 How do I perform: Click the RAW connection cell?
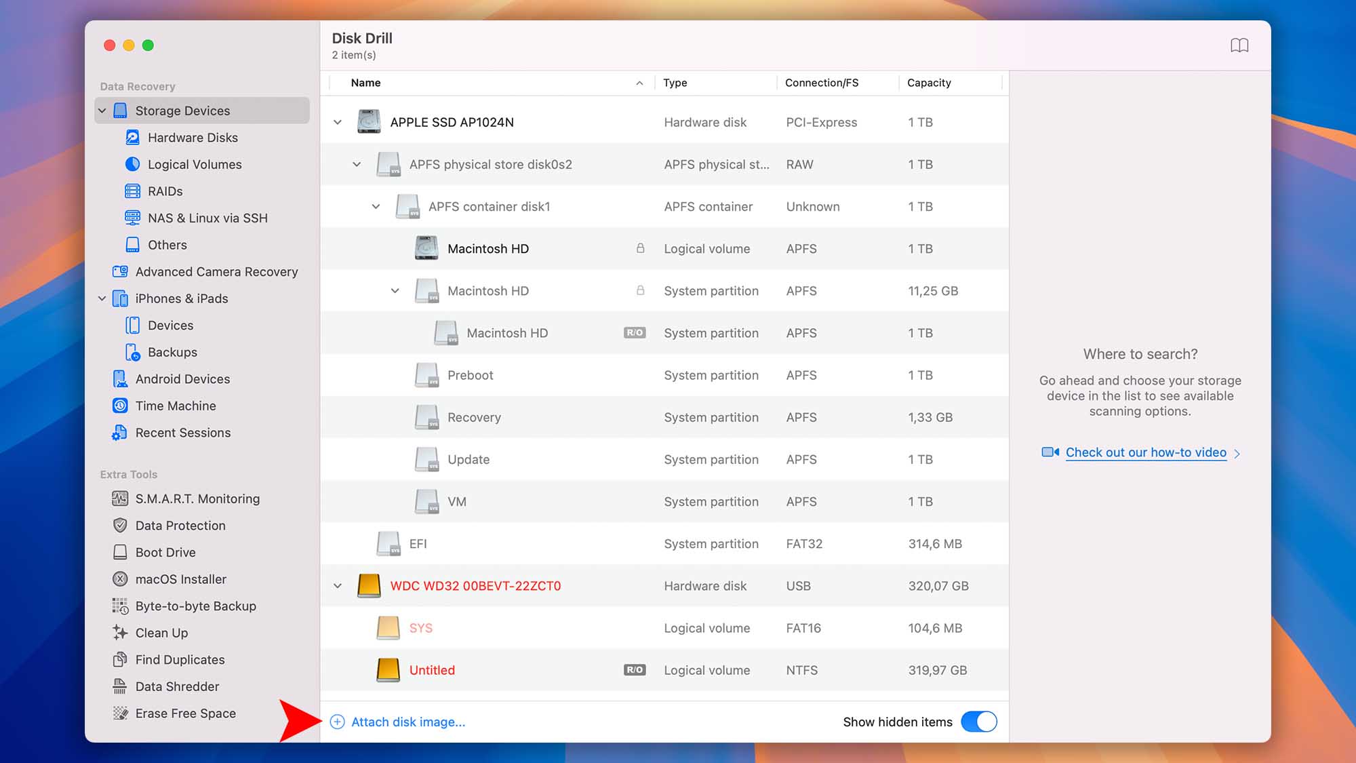(x=799, y=164)
